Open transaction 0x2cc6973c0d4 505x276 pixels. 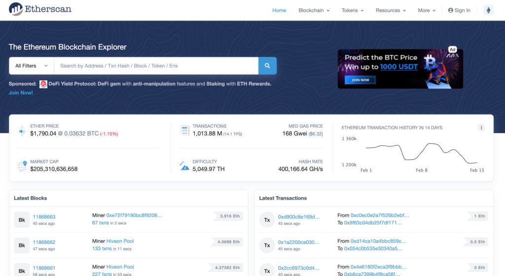click(298, 268)
